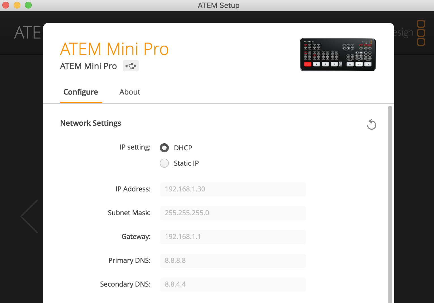
Task: Click the Network Settings section title
Action: pyautogui.click(x=90, y=123)
